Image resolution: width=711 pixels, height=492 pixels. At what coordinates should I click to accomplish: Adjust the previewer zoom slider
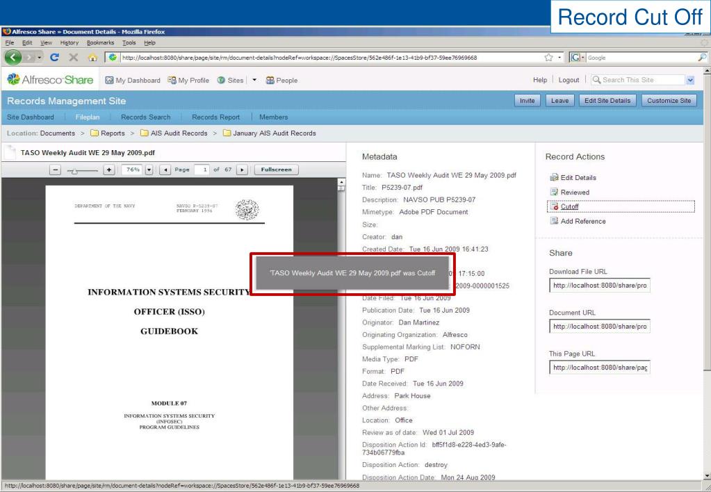(75, 170)
